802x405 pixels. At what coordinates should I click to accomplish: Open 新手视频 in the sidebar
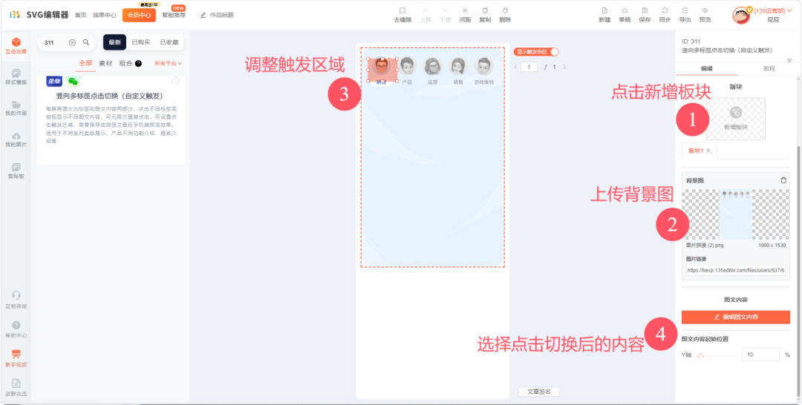(x=16, y=358)
